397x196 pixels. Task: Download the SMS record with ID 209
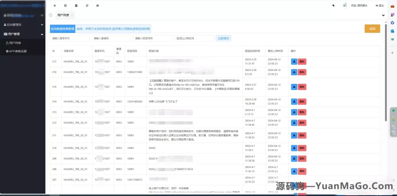coord(294,159)
